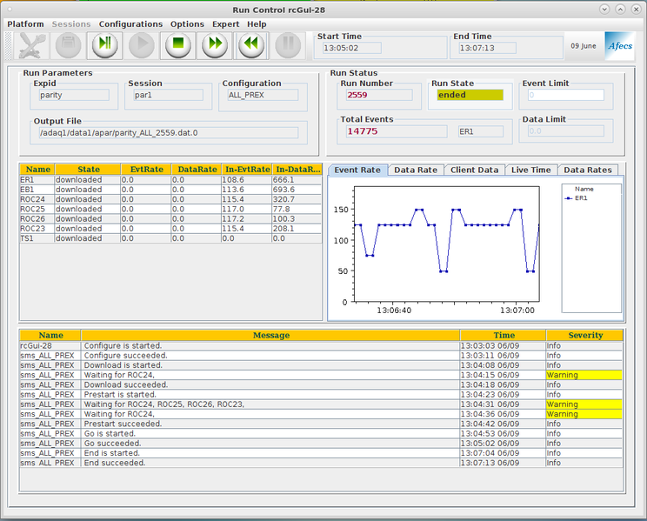
Task: Click the Data Limit input field
Action: [566, 131]
